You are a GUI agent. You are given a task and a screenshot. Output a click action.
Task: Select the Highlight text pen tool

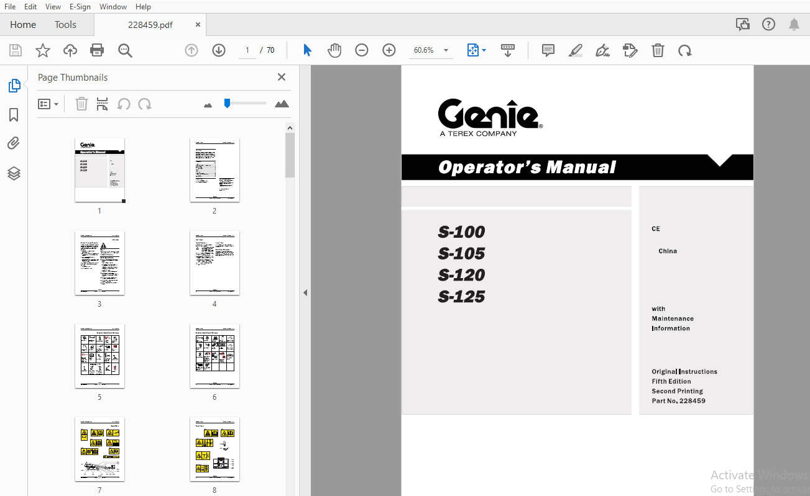tap(576, 50)
